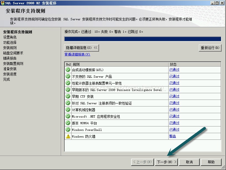The image size is (226, 170).
Task: Click rule text 性能计数器注册表配置单元一致性
Action: [x=97, y=83]
